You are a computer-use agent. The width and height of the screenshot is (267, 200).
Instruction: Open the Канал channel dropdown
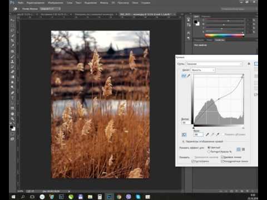[203, 70]
